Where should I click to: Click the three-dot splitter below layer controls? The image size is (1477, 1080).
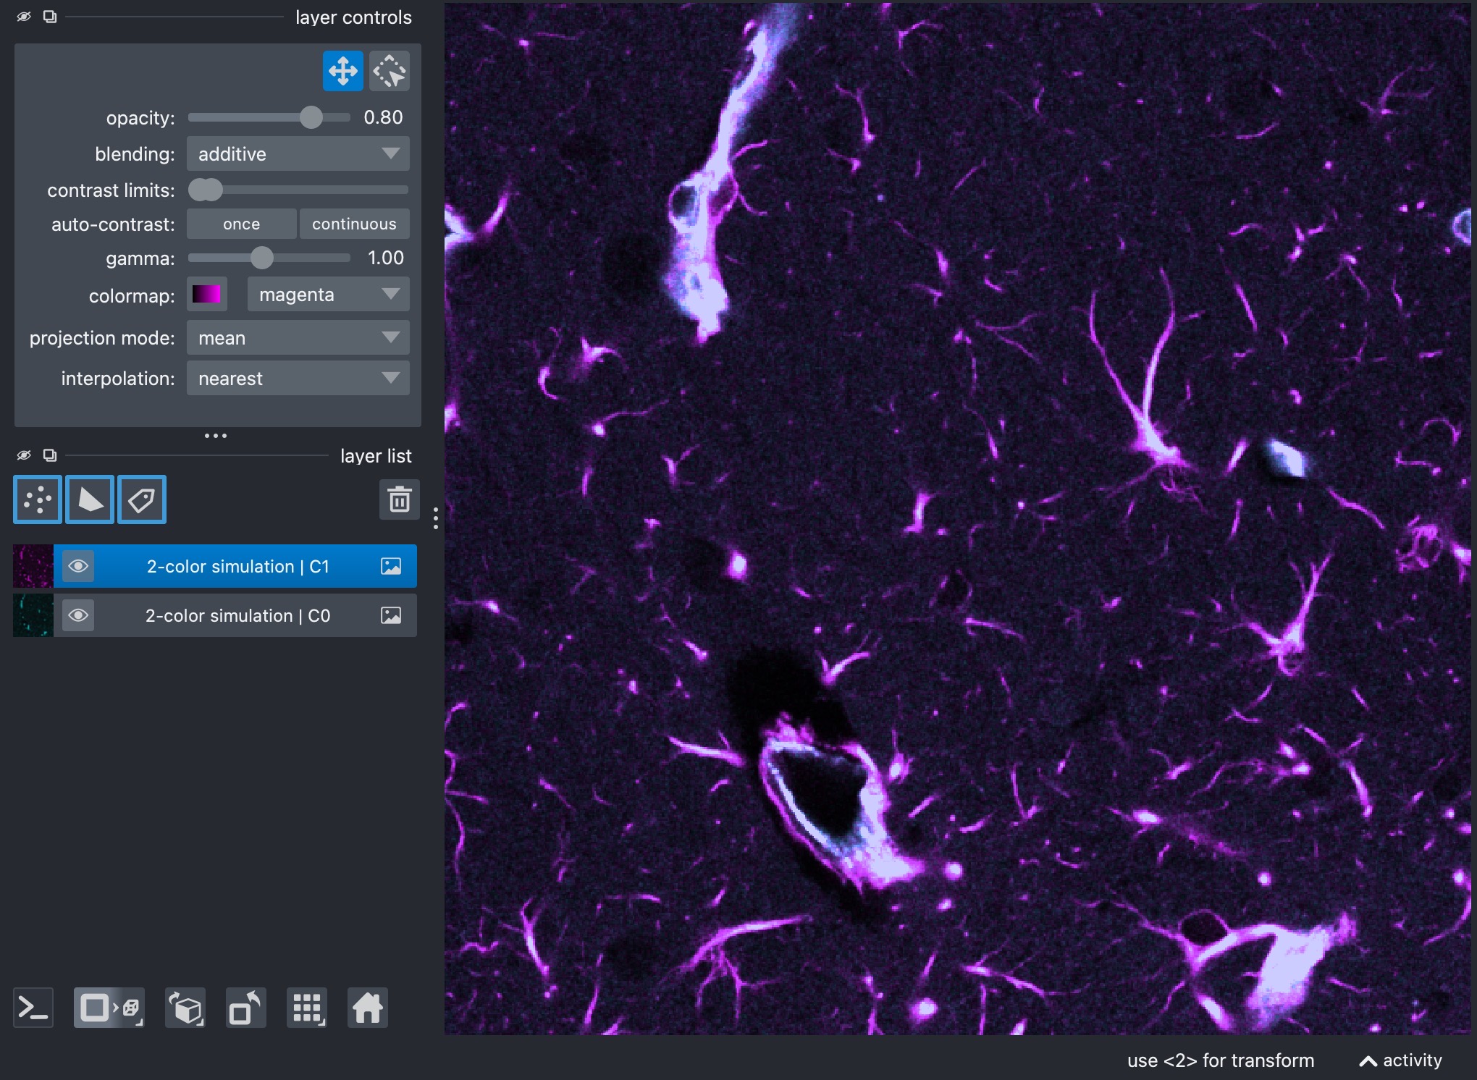pos(216,436)
